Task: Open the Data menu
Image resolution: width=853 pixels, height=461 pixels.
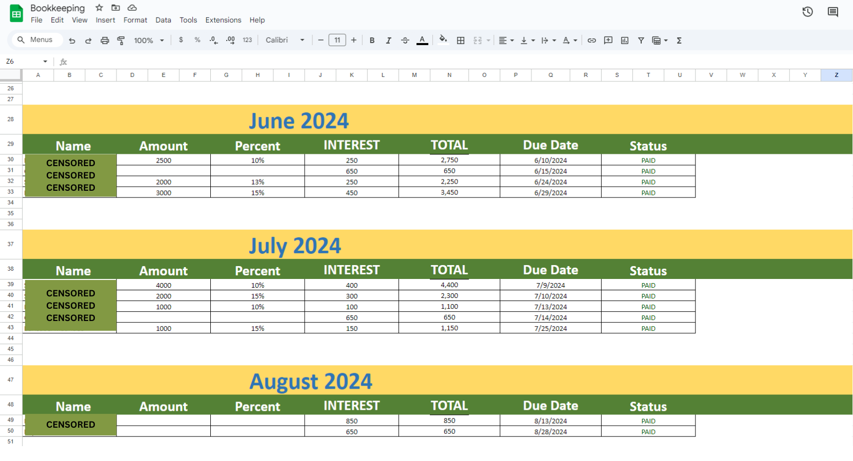Action: coord(163,20)
